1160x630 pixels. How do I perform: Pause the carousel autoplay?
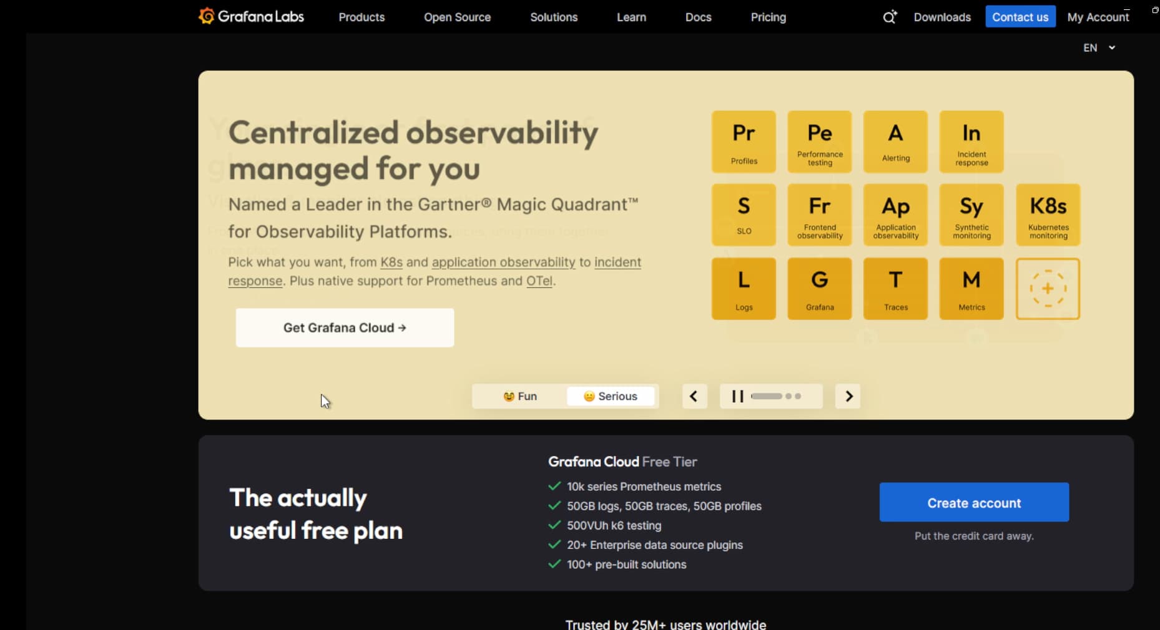(x=737, y=396)
